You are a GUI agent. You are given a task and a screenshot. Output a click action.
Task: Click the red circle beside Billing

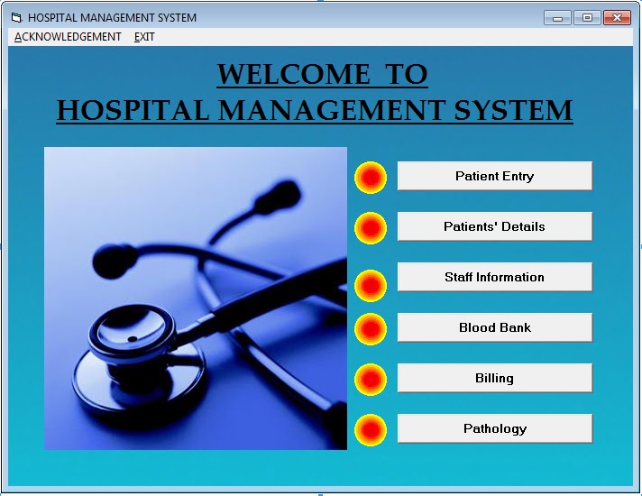click(371, 380)
